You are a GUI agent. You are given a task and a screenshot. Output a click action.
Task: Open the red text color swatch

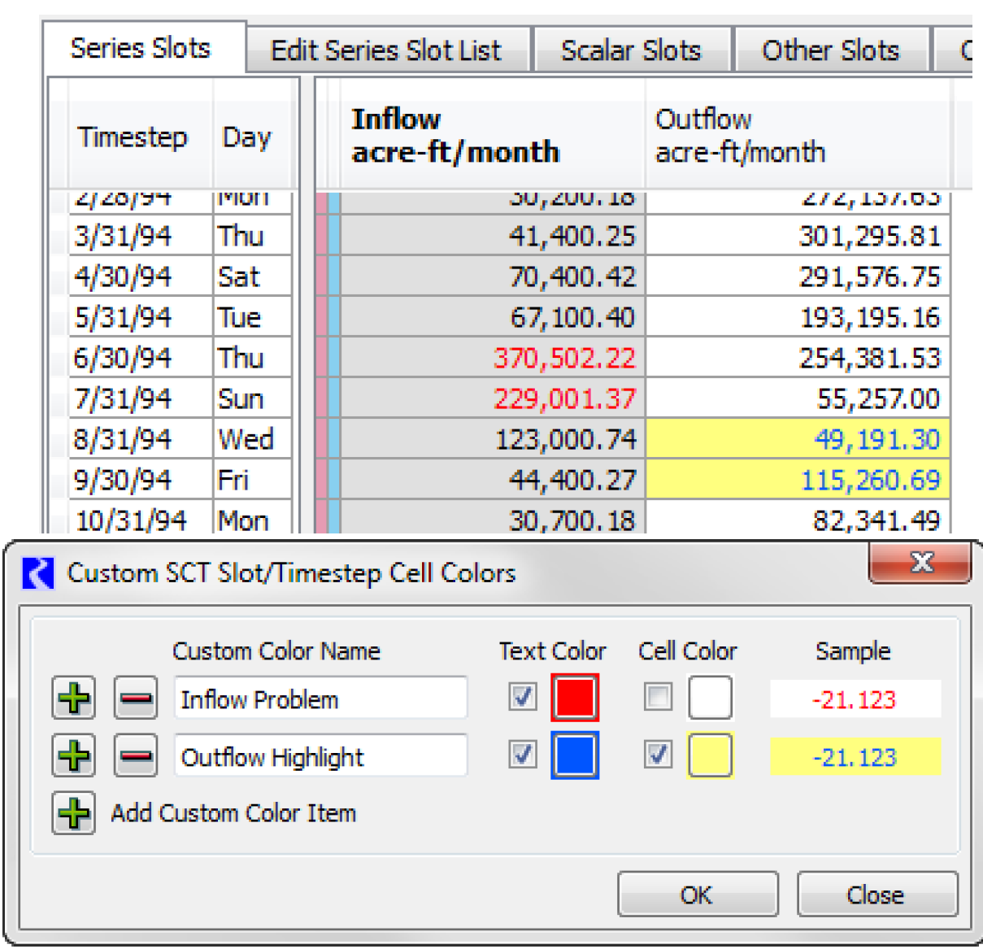click(575, 698)
